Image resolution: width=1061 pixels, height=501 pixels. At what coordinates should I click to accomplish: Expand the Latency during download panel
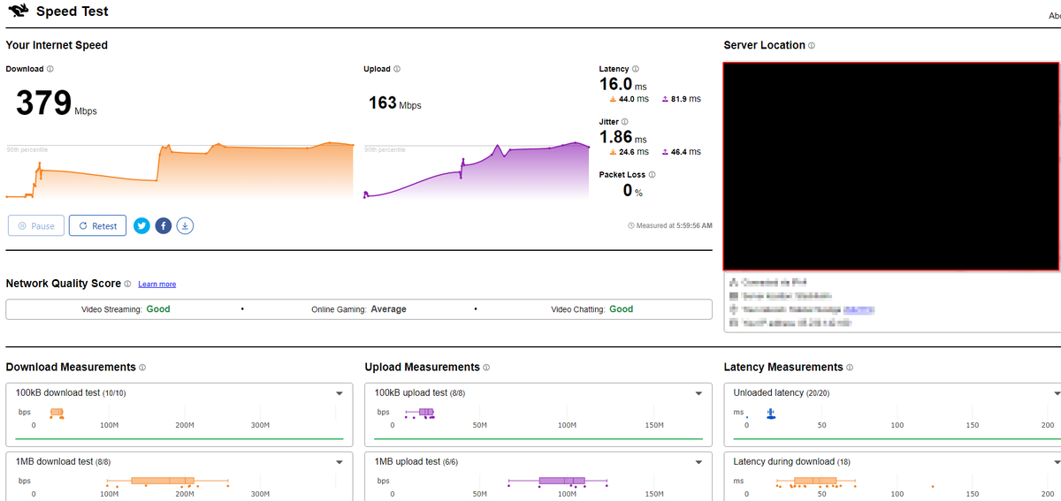(1055, 462)
